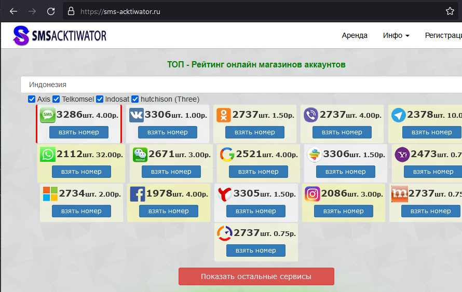Go back with browser back arrow
This screenshot has width=462, height=292.
[13, 11]
